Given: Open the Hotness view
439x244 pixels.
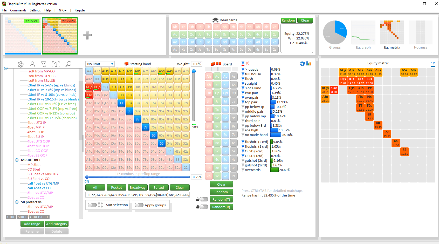Looking at the screenshot, I should (x=421, y=35).
